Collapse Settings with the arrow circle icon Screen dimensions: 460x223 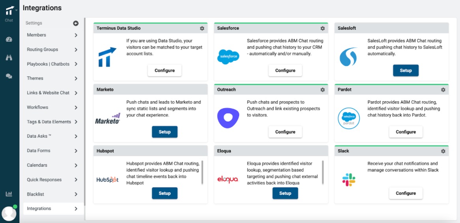click(x=76, y=23)
